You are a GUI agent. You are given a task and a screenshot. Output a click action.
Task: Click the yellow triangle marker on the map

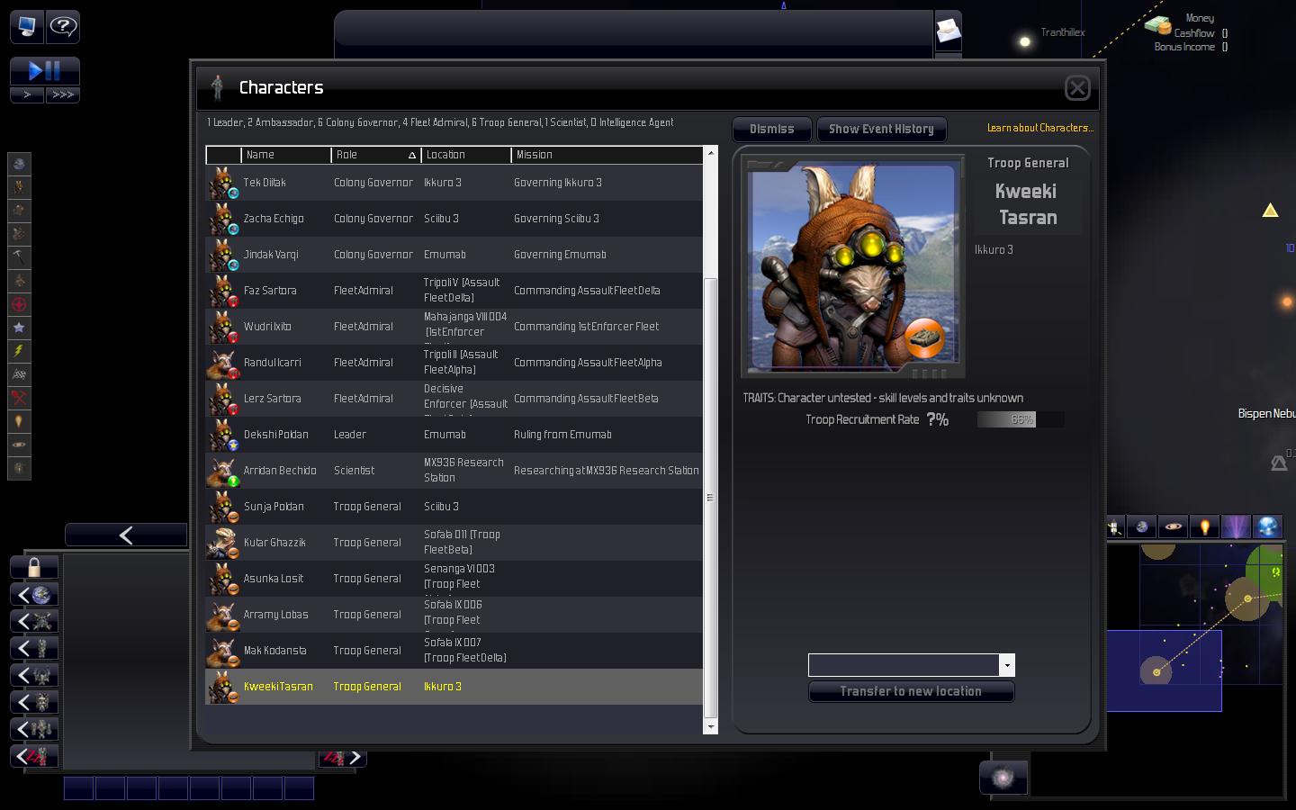(x=1270, y=211)
